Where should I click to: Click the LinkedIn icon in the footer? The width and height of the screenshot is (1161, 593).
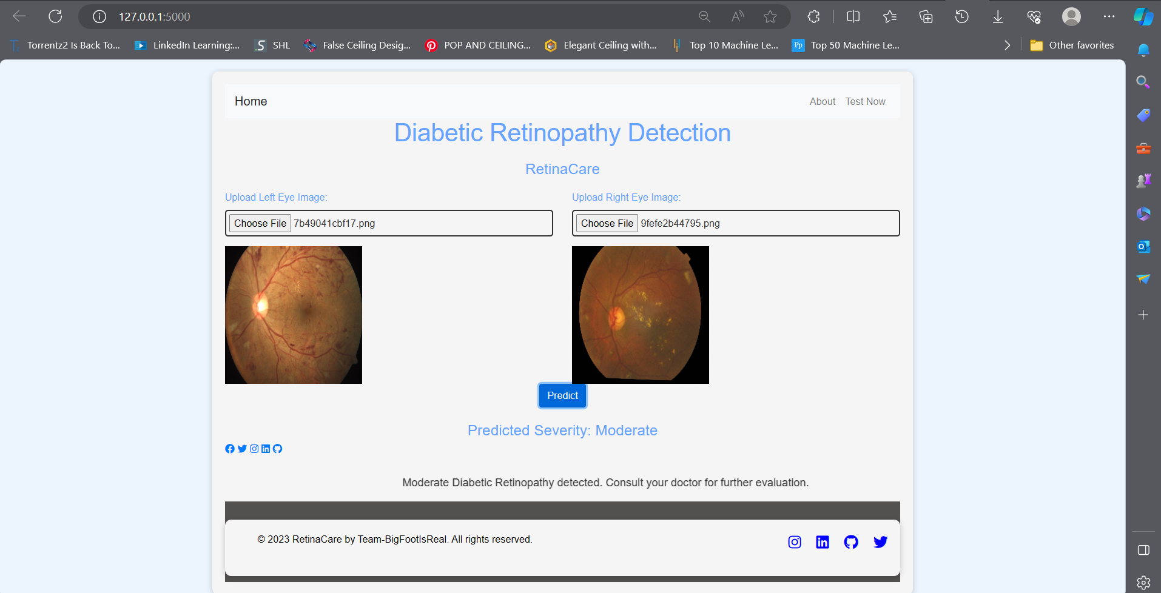823,541
